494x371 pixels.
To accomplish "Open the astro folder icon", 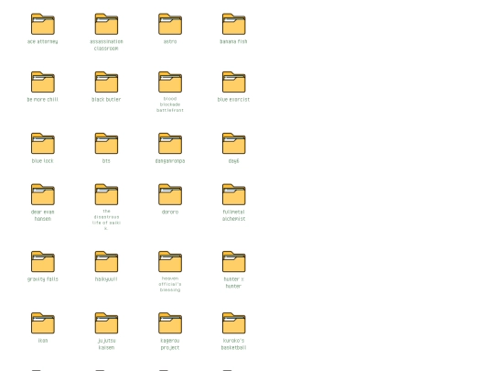I will point(170,24).
